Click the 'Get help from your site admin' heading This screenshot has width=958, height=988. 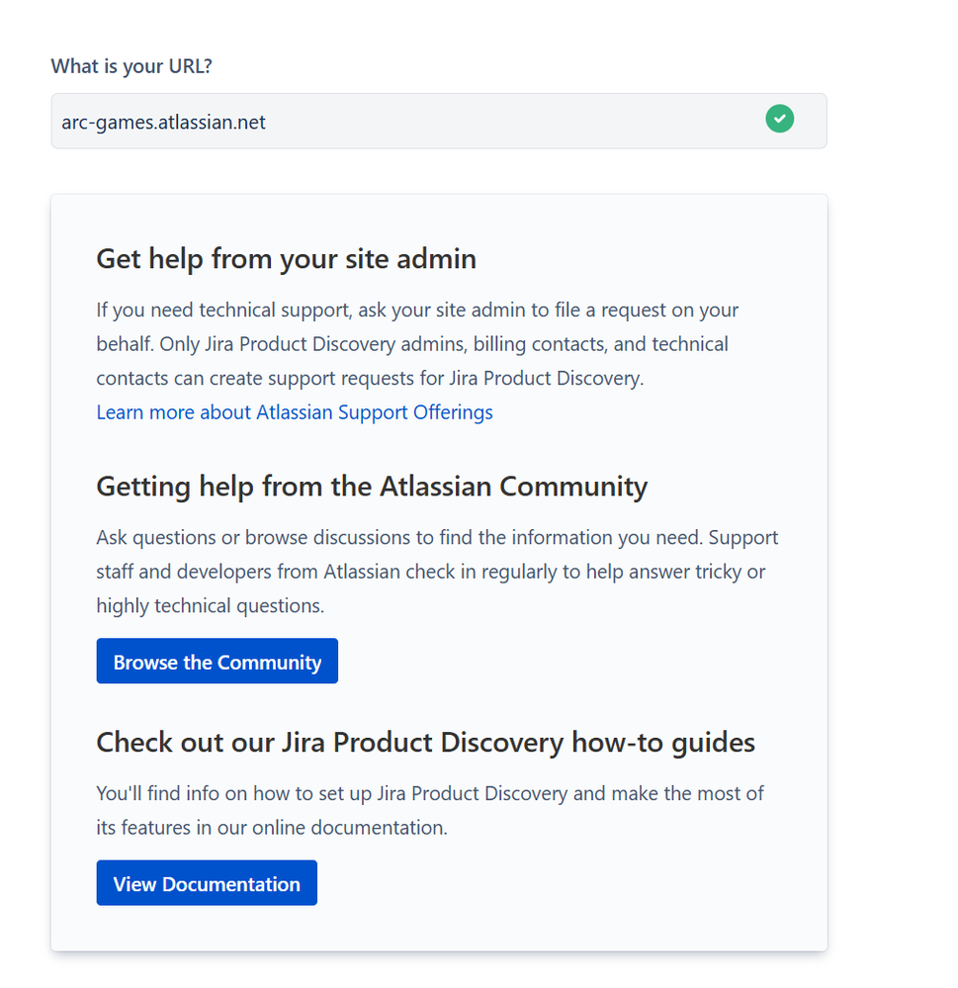[x=286, y=259]
